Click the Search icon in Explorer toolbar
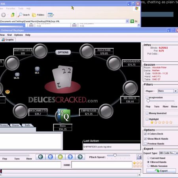Image resolution: width=178 pixels, height=178 pixels. click(x=24, y=15)
